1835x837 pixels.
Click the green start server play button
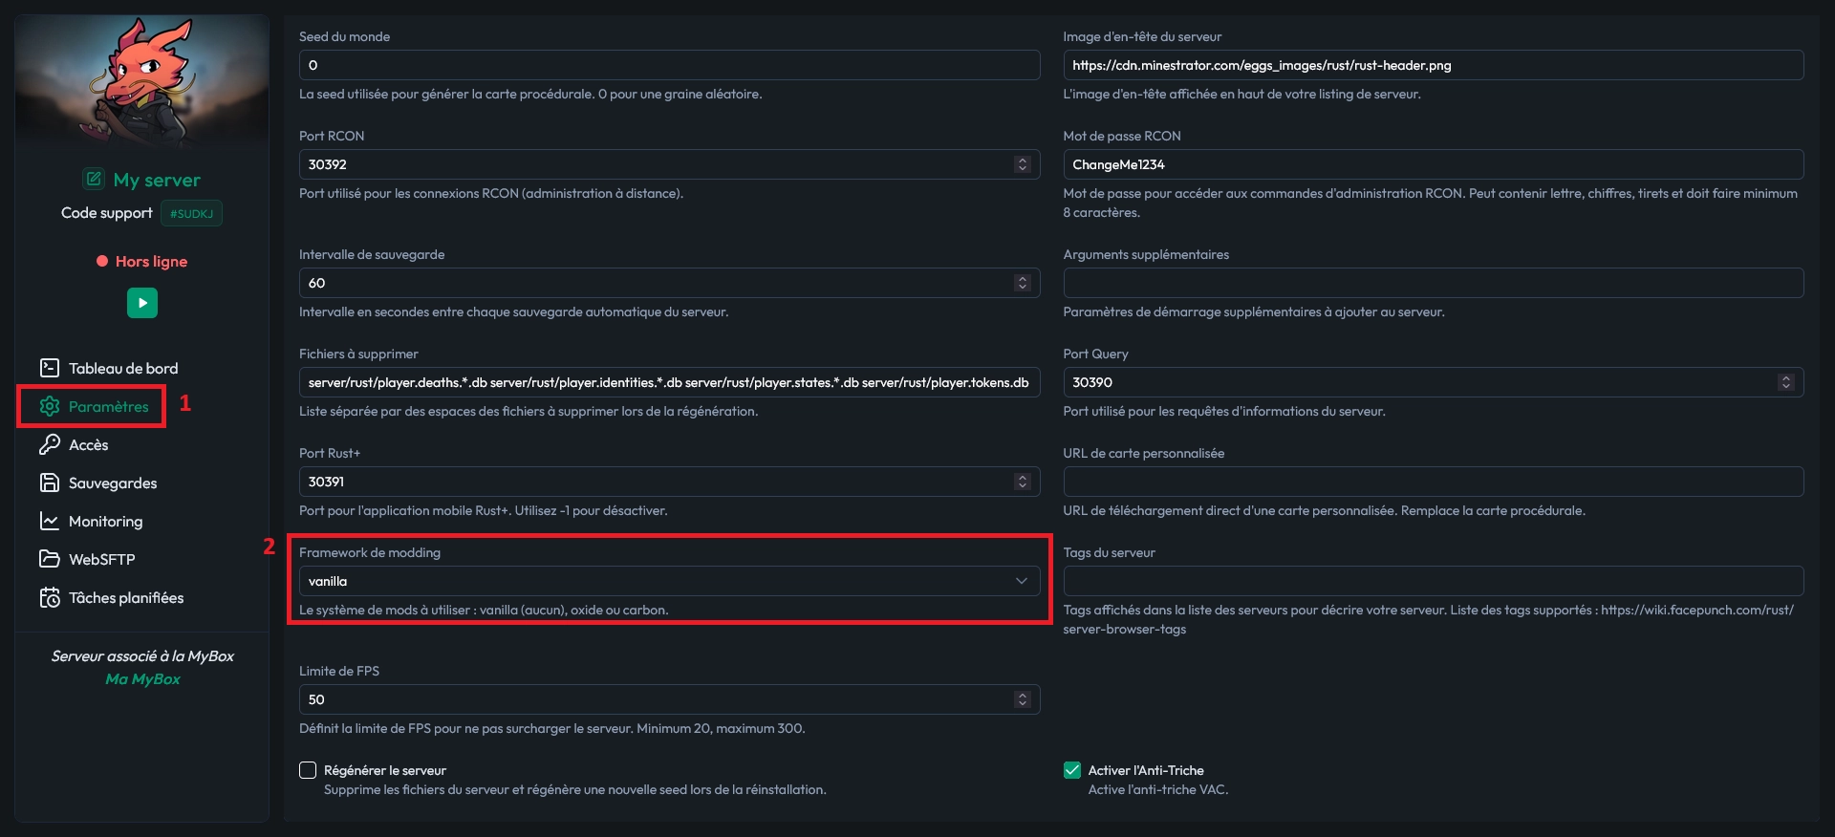(x=142, y=303)
